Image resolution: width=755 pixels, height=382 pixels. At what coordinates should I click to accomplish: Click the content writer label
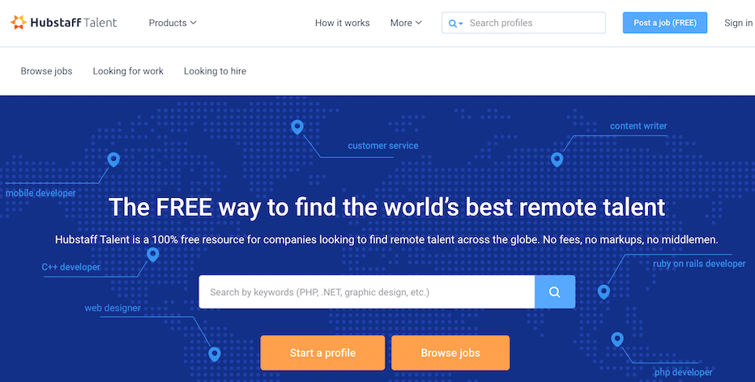[x=638, y=126]
